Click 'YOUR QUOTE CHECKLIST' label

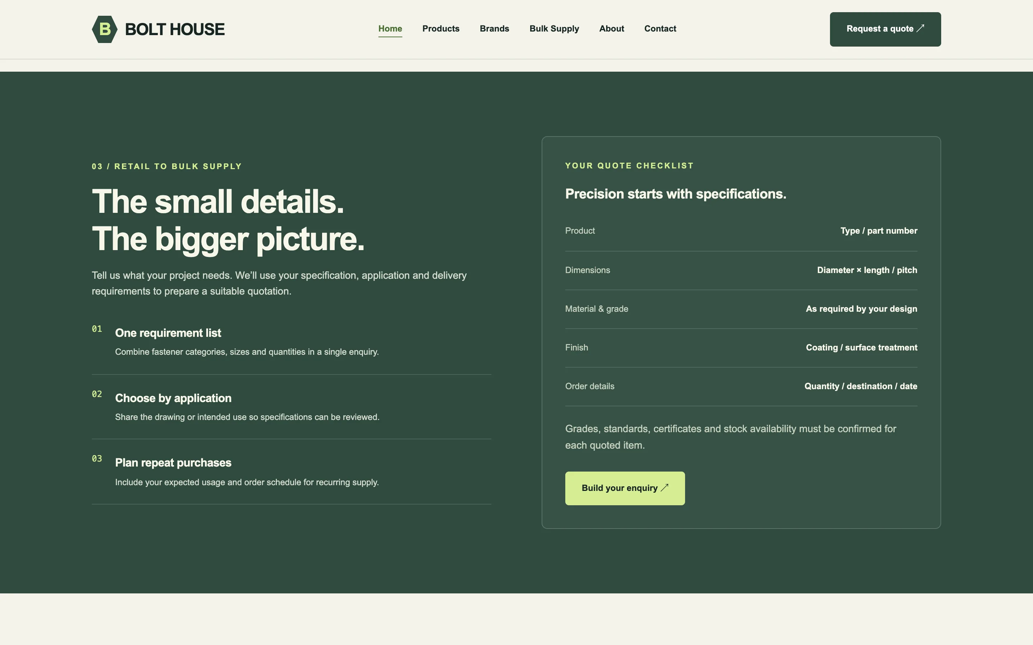click(629, 166)
